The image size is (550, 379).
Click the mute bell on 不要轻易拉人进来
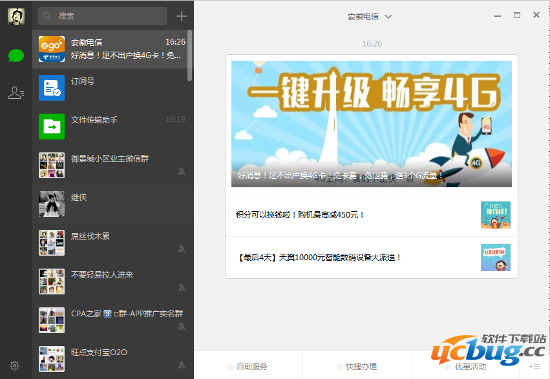(x=182, y=287)
